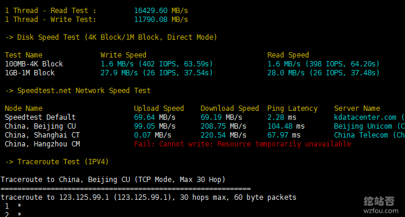The width and height of the screenshot is (405, 217).
Task: Click the 'Node Name' column header
Action: click(23, 108)
